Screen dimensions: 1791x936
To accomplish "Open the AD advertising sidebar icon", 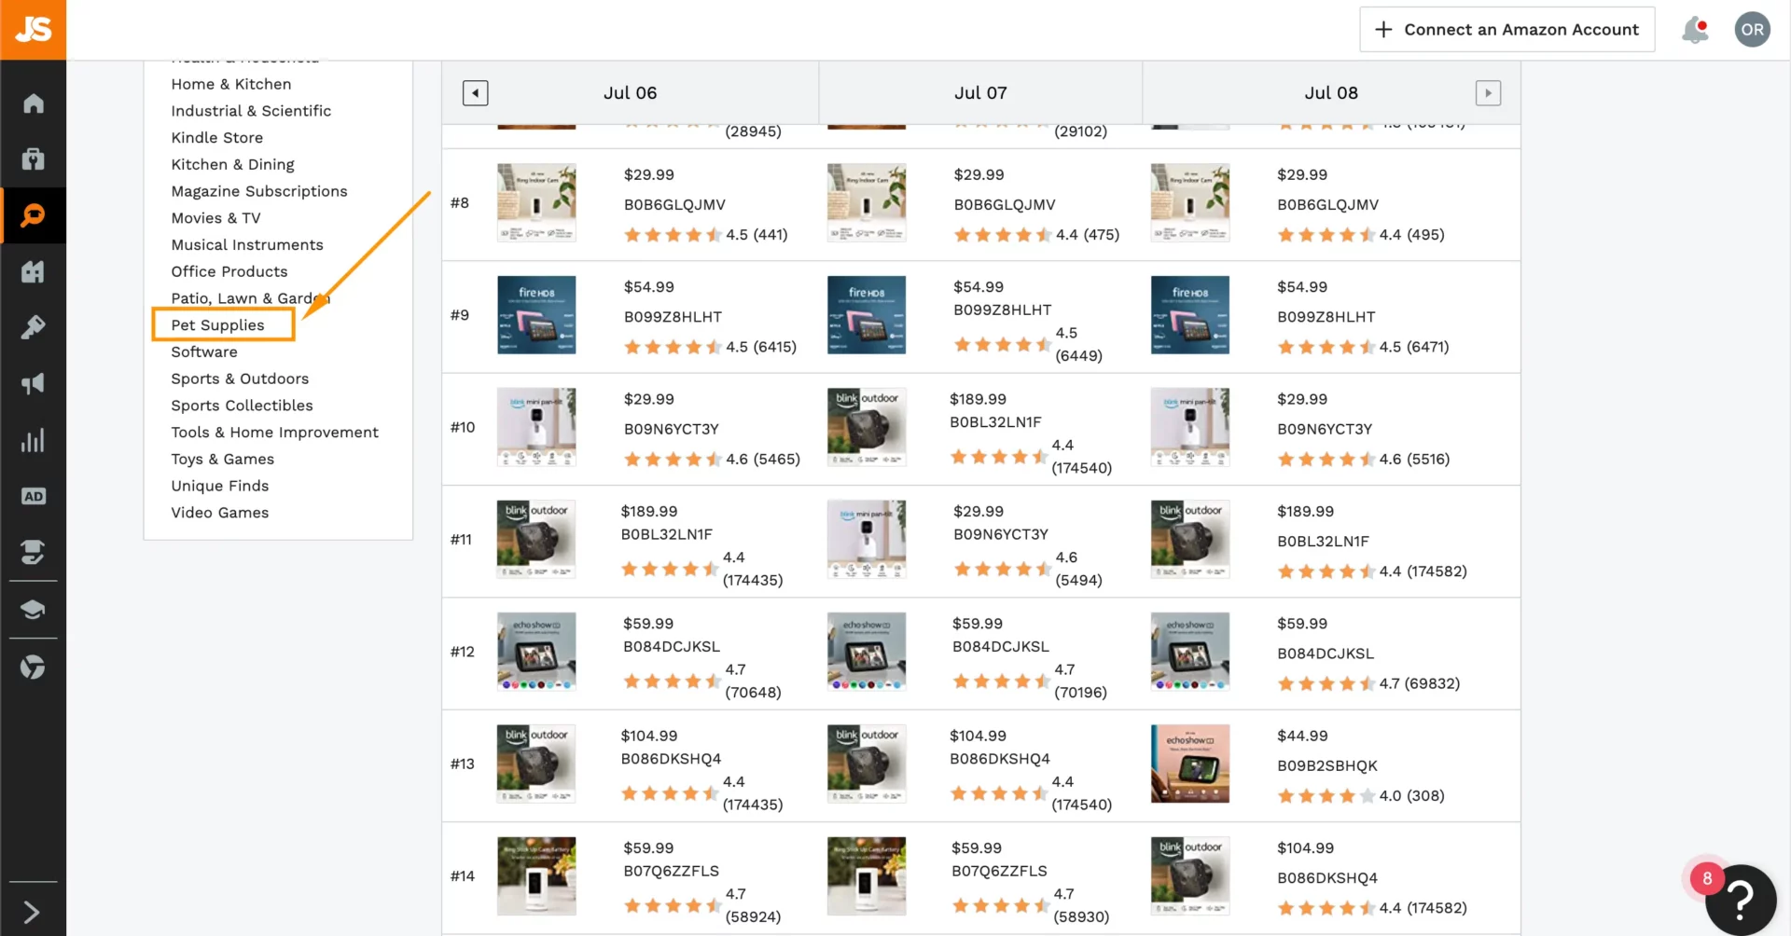I will point(33,496).
